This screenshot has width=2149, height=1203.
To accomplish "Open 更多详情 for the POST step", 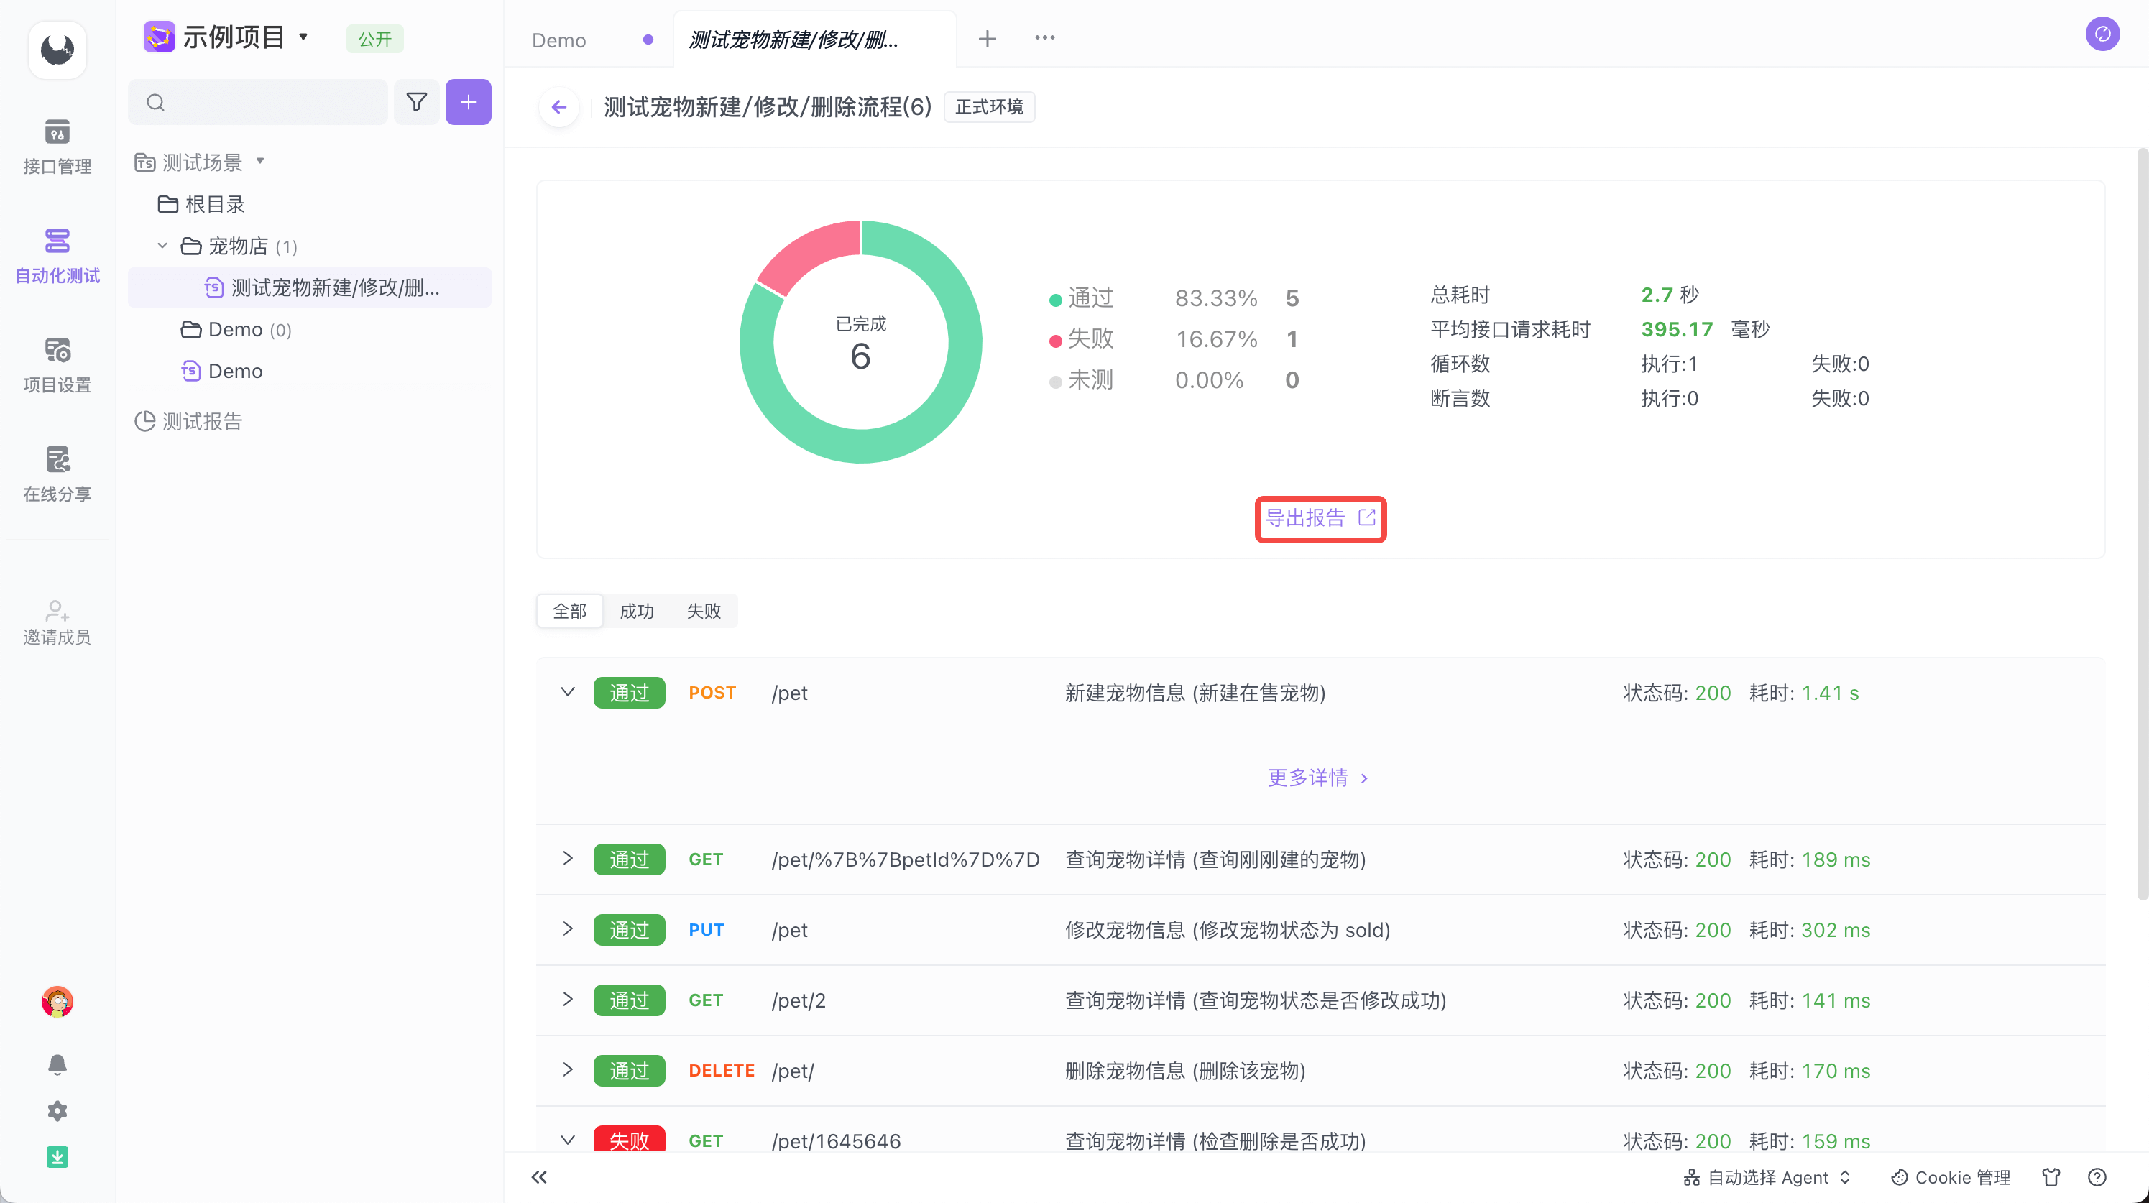I will pyautogui.click(x=1318, y=778).
